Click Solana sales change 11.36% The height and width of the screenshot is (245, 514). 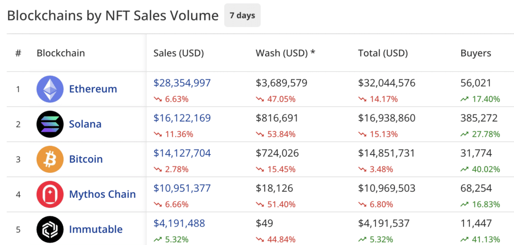[173, 134]
